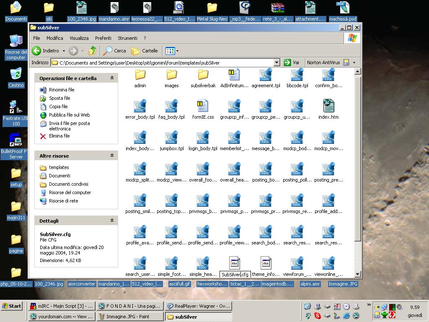Click Sposta file in task pane

pos(59,98)
